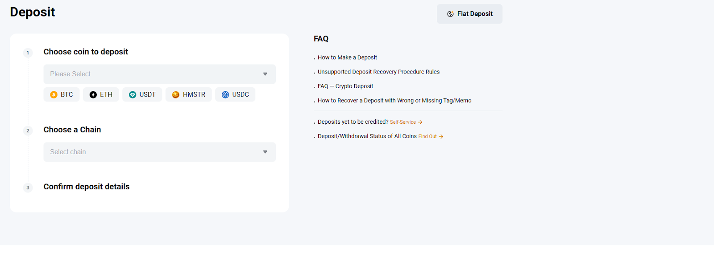Pick the USDT coin icon

point(133,95)
